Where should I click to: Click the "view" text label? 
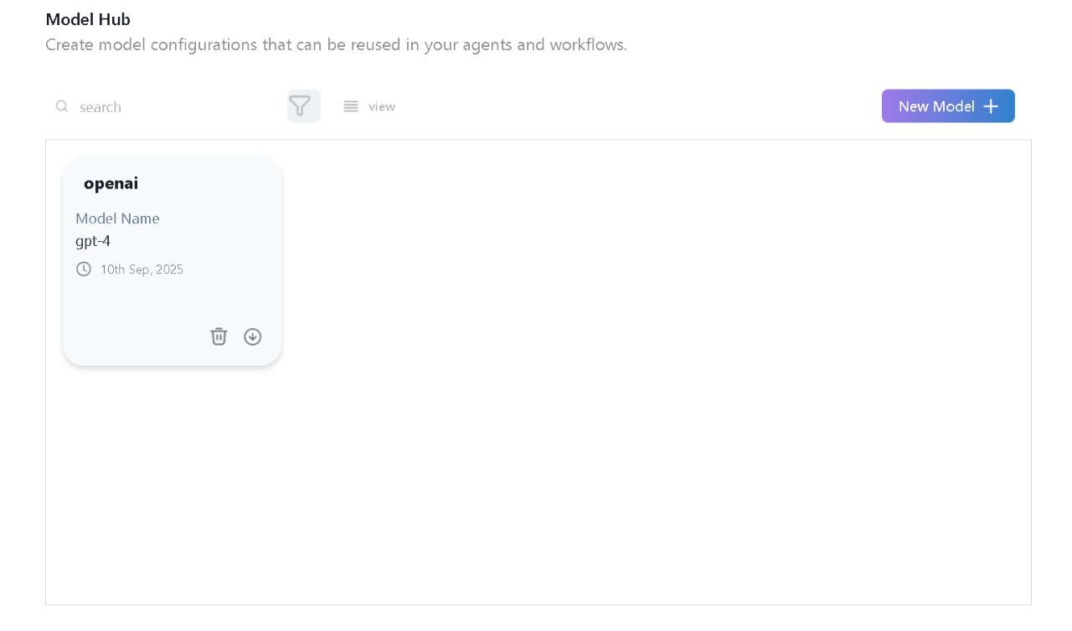382,106
